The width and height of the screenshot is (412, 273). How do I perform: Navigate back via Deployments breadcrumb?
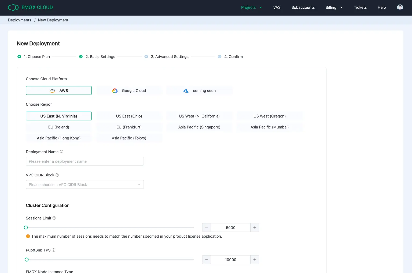(x=19, y=20)
